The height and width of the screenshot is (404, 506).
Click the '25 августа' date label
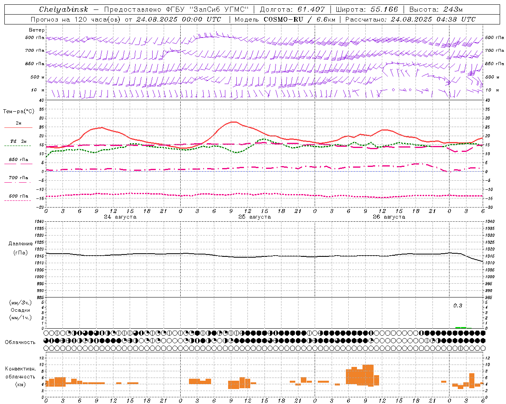255,217
